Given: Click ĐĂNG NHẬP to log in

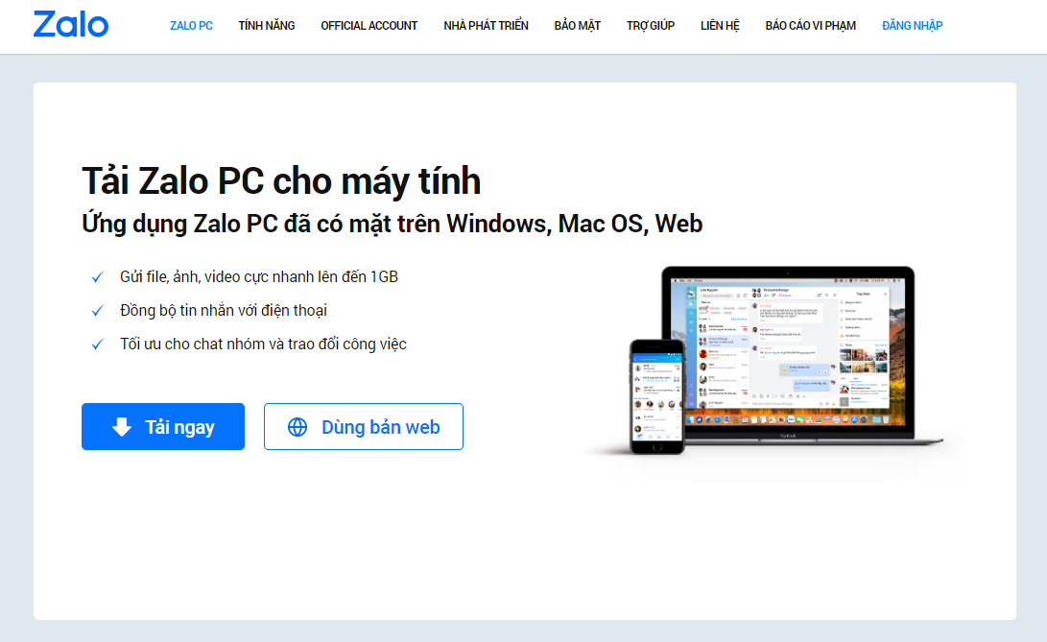Looking at the screenshot, I should (x=912, y=25).
